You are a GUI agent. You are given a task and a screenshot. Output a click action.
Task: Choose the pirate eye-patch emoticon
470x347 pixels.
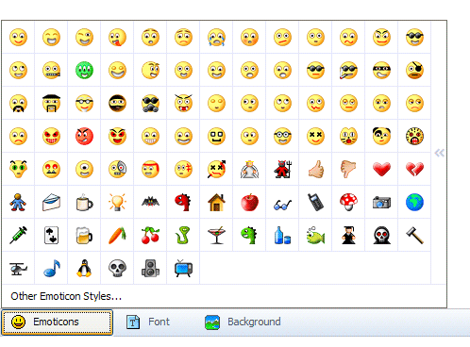tap(414, 70)
